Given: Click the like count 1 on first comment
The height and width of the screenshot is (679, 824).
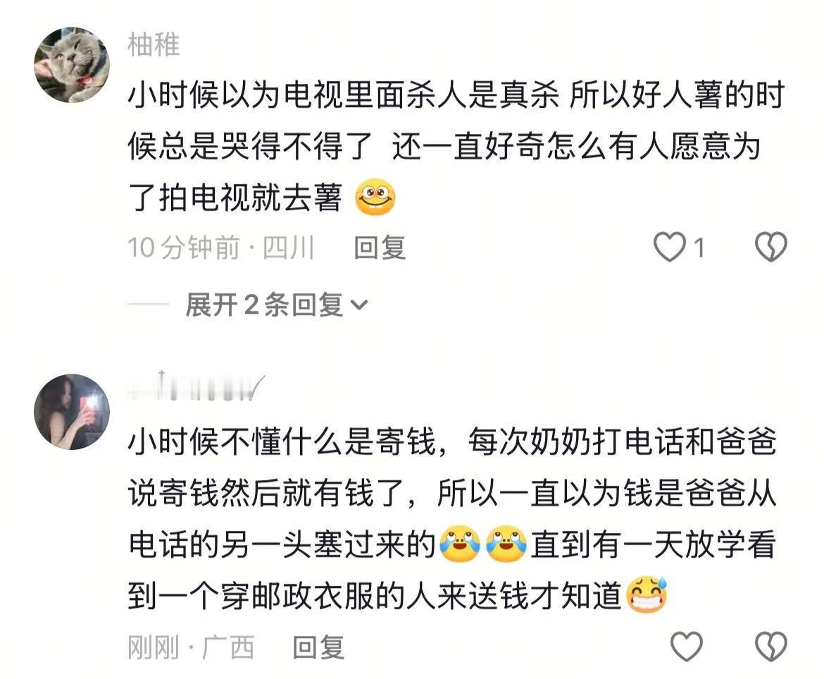Looking at the screenshot, I should coord(699,247).
